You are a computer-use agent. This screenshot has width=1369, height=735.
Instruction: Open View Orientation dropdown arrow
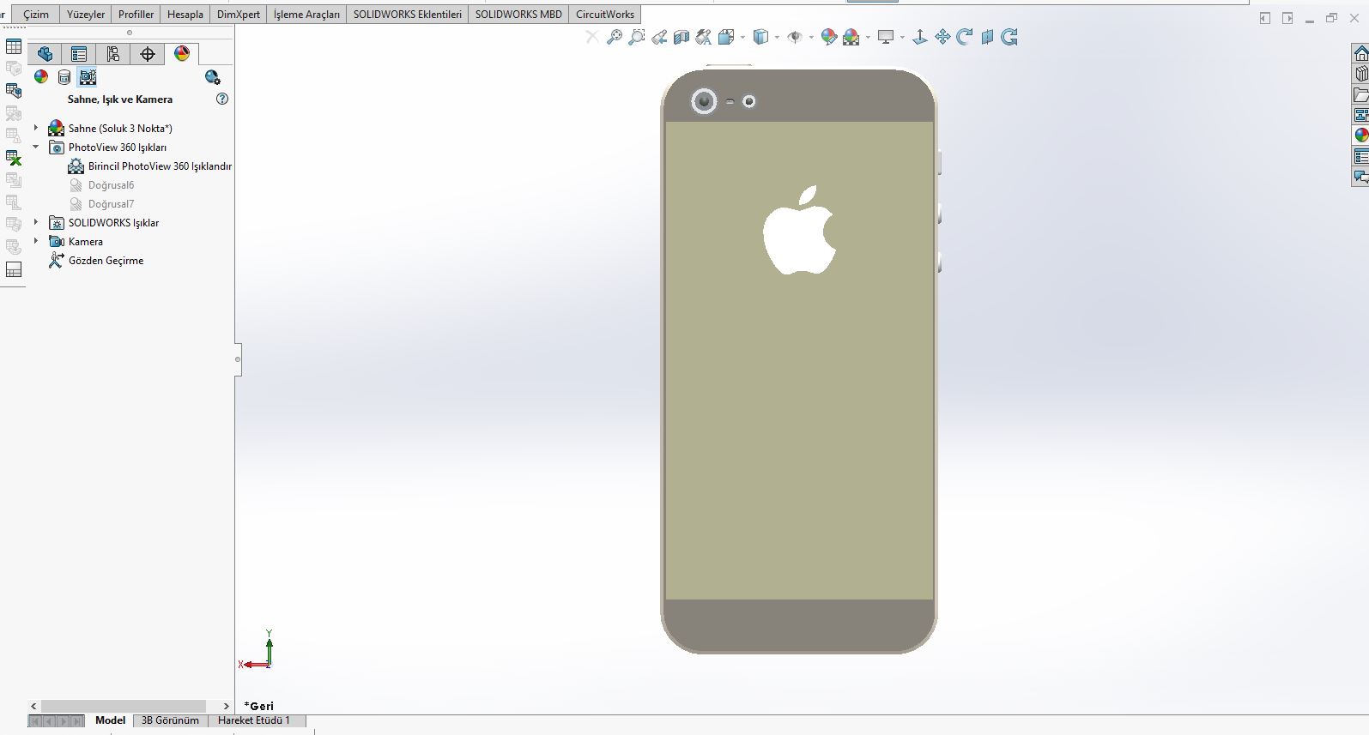pos(742,38)
